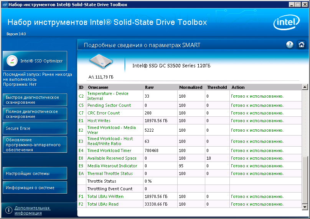The height and width of the screenshot is (219, 310).
Task: Click the Intel SSD drive image
Action: click(x=101, y=61)
